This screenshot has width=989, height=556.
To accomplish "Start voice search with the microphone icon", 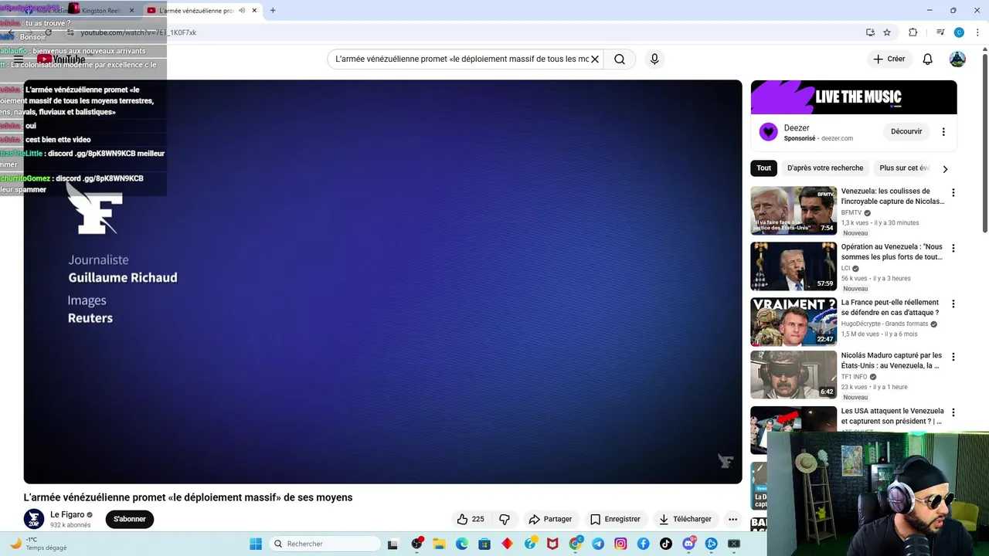I will (654, 59).
